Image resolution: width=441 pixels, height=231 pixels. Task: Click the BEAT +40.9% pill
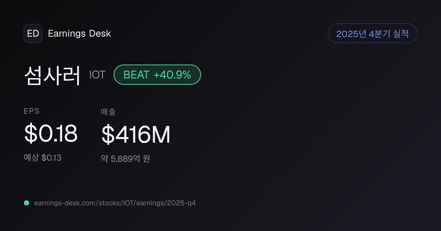pos(157,75)
